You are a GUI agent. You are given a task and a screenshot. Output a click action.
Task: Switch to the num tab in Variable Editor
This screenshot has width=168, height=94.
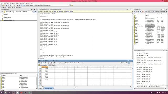(40, 88)
